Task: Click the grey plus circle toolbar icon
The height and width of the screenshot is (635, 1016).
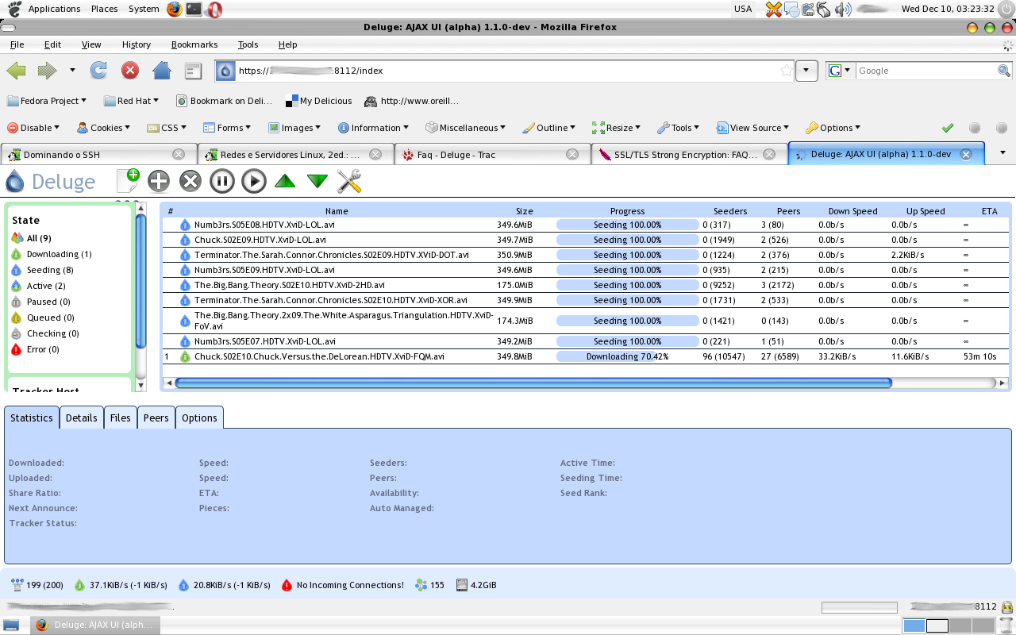Action: click(159, 181)
